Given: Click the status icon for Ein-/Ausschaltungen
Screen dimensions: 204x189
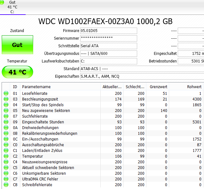Looking at the screenshot, I should point(6,139).
